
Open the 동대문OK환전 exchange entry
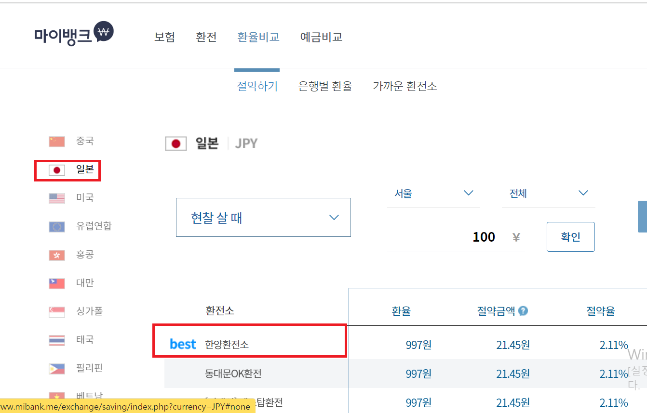coord(233,374)
